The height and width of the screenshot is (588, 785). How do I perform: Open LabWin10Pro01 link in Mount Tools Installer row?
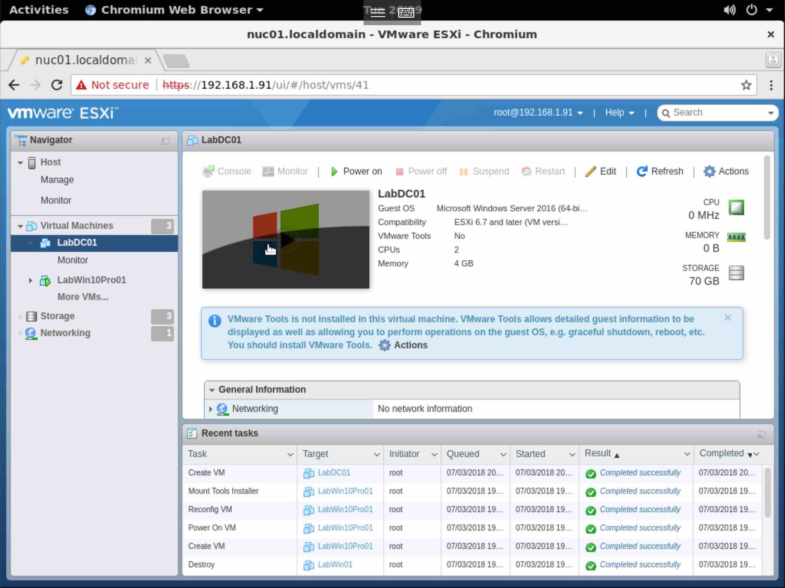tap(345, 492)
